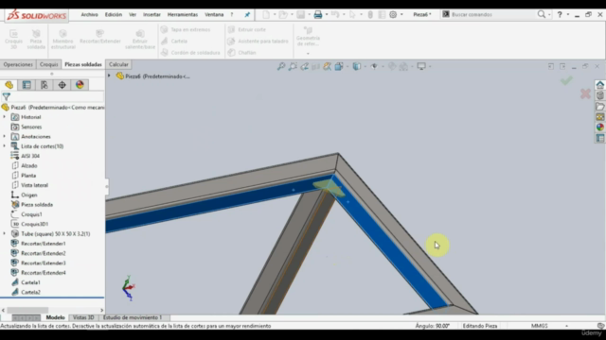Image resolution: width=606 pixels, height=340 pixels.
Task: Select Extruir saliente/base tool
Action: 140,39
